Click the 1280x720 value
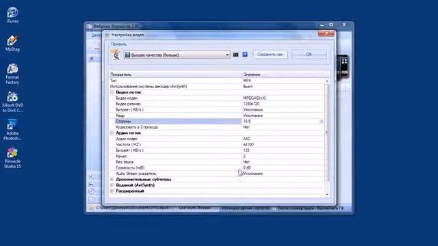The height and width of the screenshot is (246, 438). point(251,104)
